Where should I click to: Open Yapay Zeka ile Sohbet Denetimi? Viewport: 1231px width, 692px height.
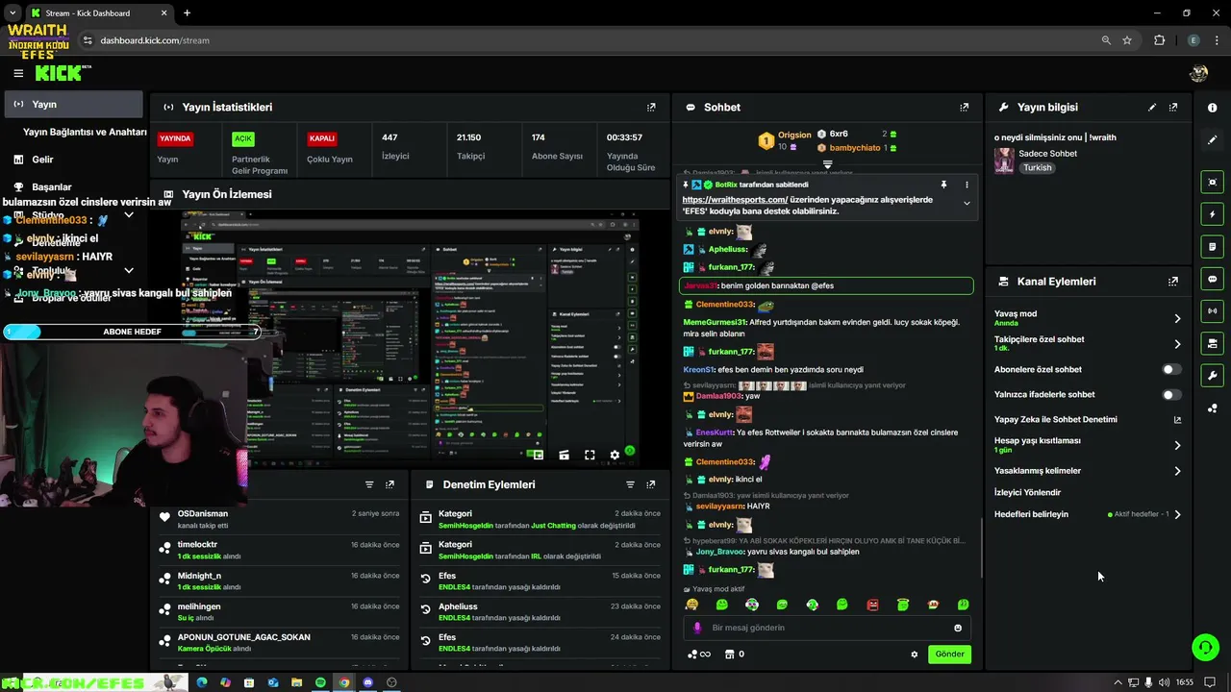(x=1088, y=420)
